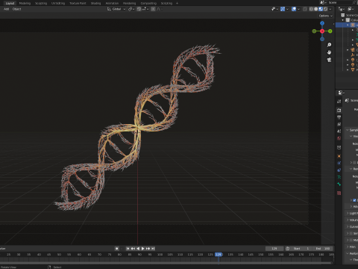Collapse the Collection tree in the outliner

tap(343, 20)
